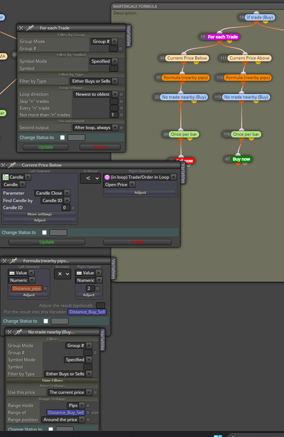Close the Formula (nearby pips) panel

point(4,261)
